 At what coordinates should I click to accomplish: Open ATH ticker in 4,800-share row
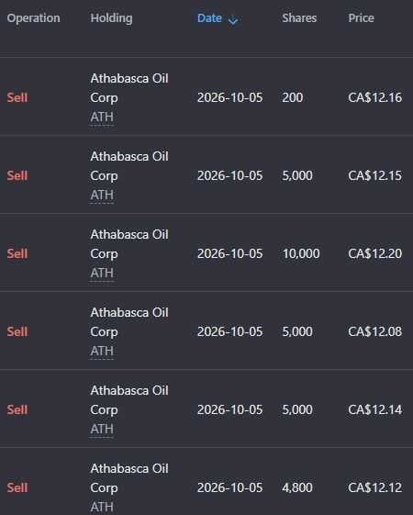tap(102, 507)
